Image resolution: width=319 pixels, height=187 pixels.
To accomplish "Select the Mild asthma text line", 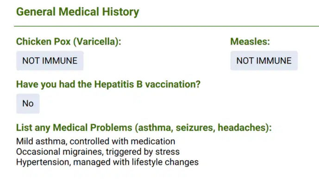I will 96,141.
